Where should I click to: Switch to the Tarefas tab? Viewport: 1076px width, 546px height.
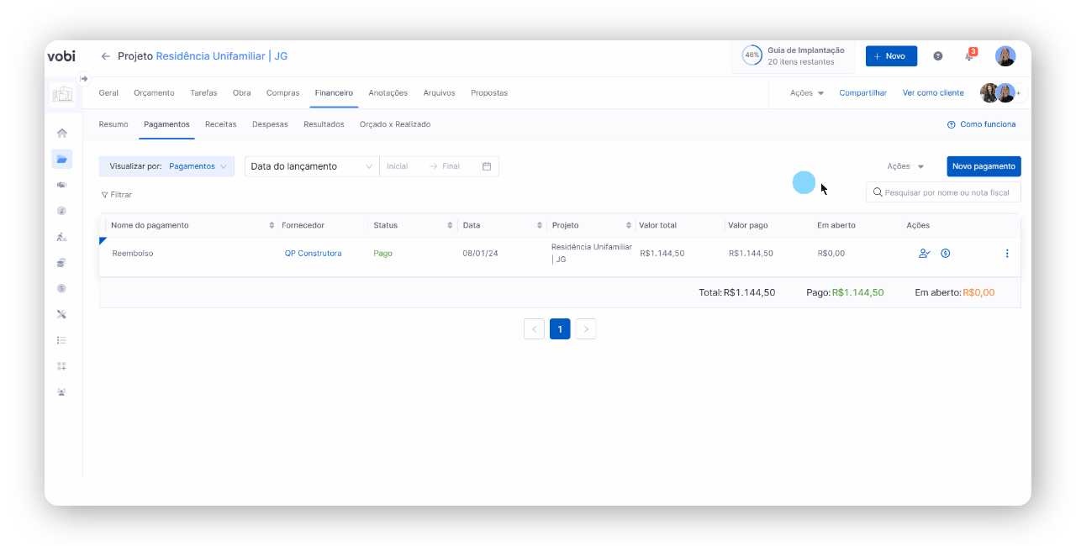(x=203, y=93)
